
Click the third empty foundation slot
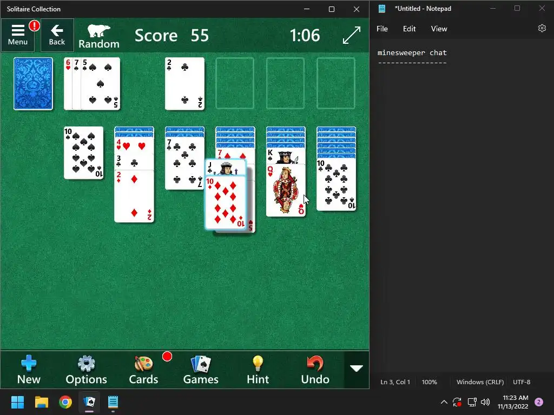tap(286, 84)
